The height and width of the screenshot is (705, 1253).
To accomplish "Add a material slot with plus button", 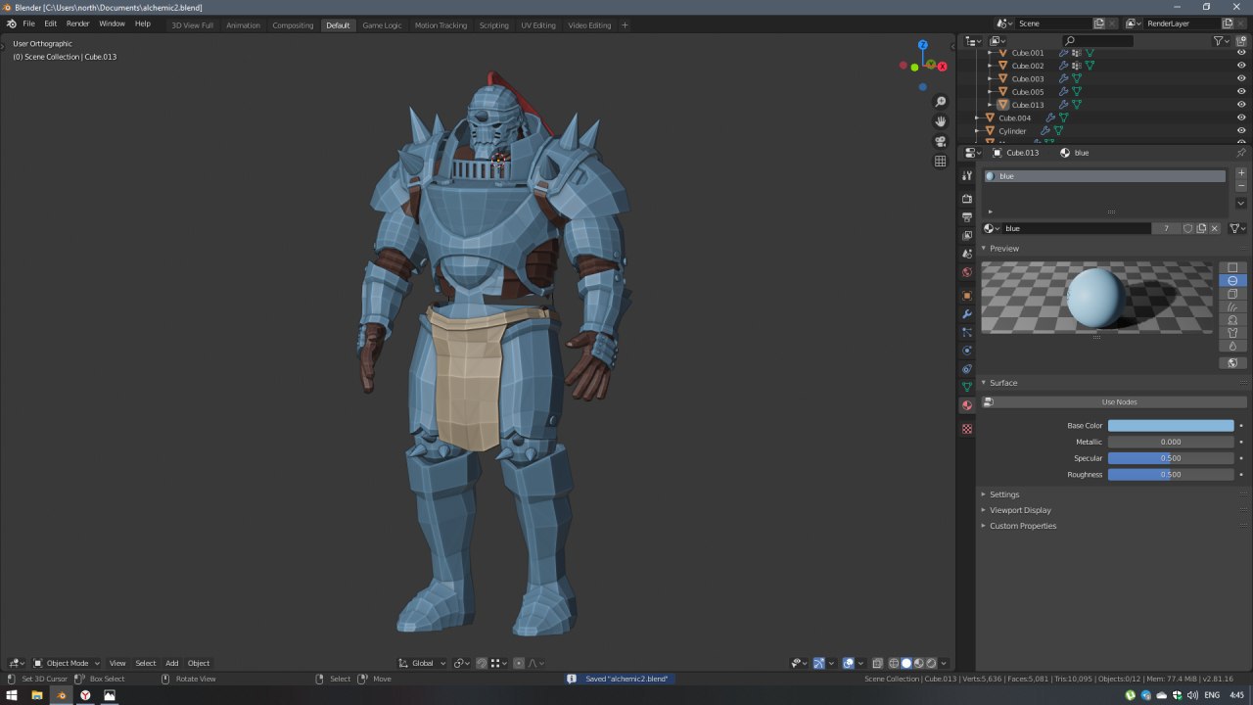I will (x=1241, y=173).
